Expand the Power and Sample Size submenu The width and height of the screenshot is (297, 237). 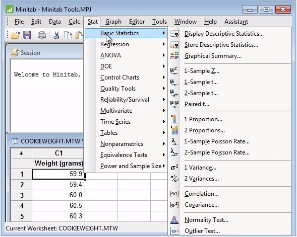pos(126,166)
